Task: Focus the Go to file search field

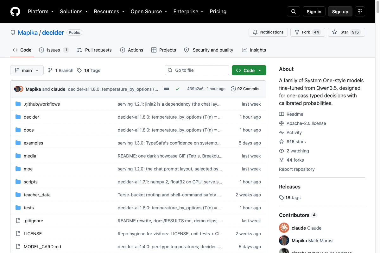Action: click(197, 70)
